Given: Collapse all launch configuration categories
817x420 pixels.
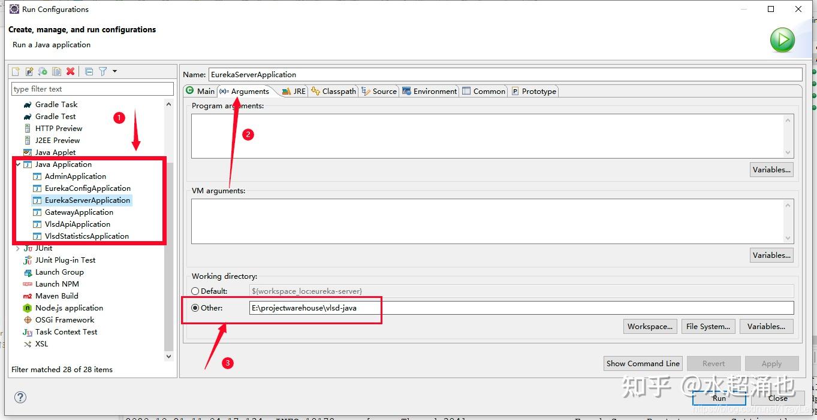Looking at the screenshot, I should (x=88, y=71).
